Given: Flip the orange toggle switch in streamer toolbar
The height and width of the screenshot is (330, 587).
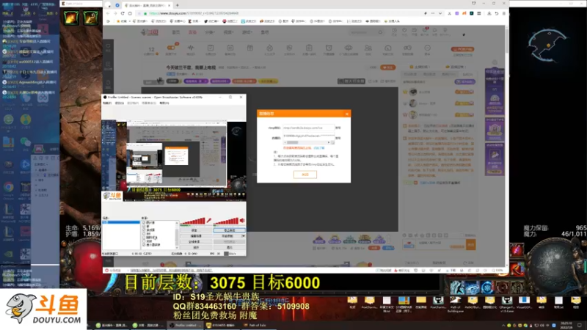Looking at the screenshot, I should 171,48.
